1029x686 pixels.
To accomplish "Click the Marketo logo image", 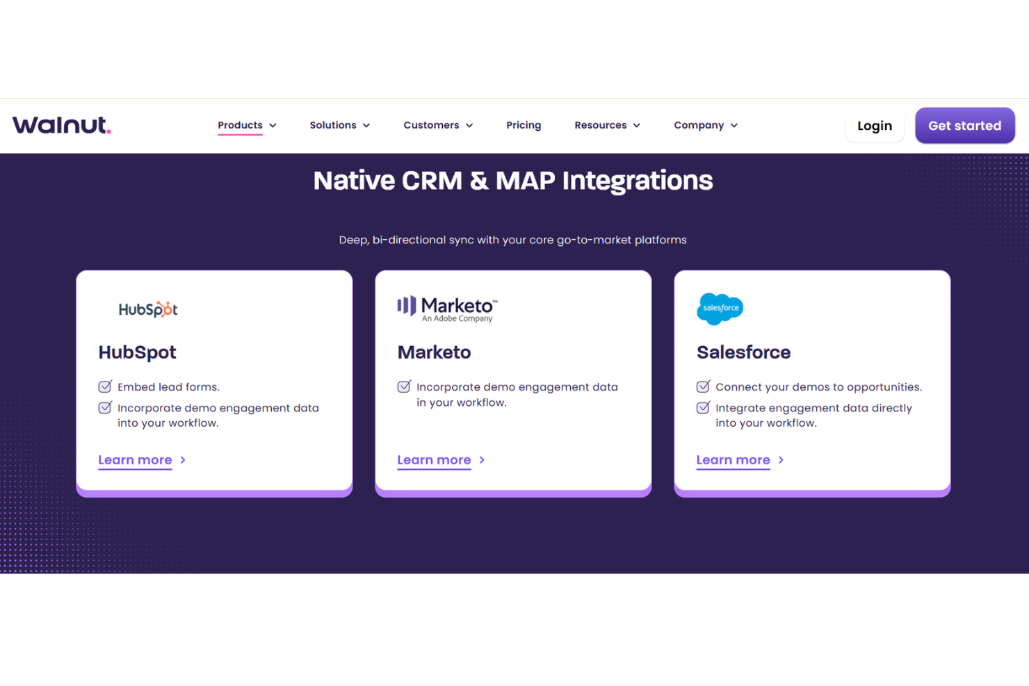I will pos(447,309).
